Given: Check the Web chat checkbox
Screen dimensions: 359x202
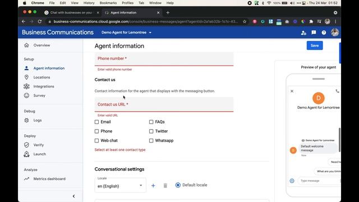Looking at the screenshot, I should (x=96, y=141).
